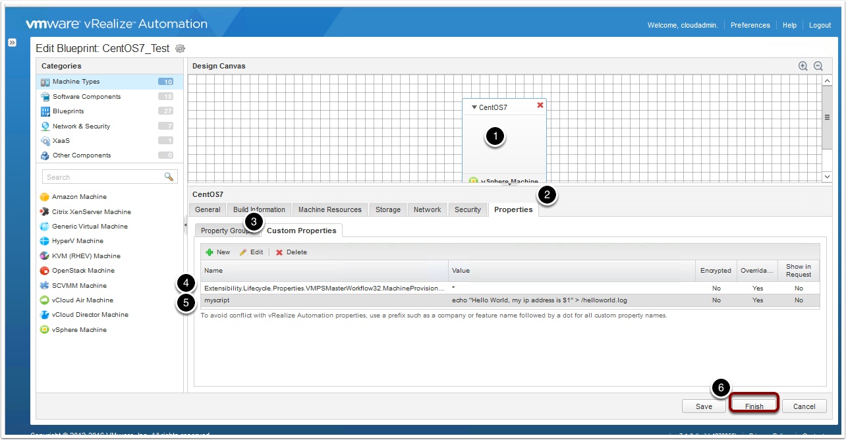
Task: Click the Blueprints count badge "27"
Action: 166,111
